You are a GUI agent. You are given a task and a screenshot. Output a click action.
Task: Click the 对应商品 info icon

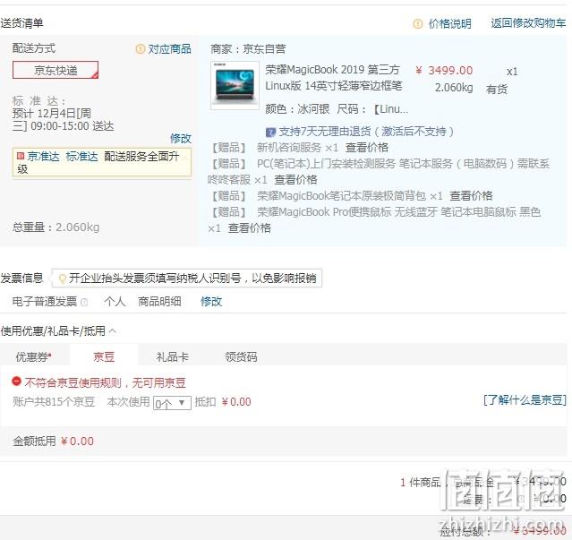[140, 48]
